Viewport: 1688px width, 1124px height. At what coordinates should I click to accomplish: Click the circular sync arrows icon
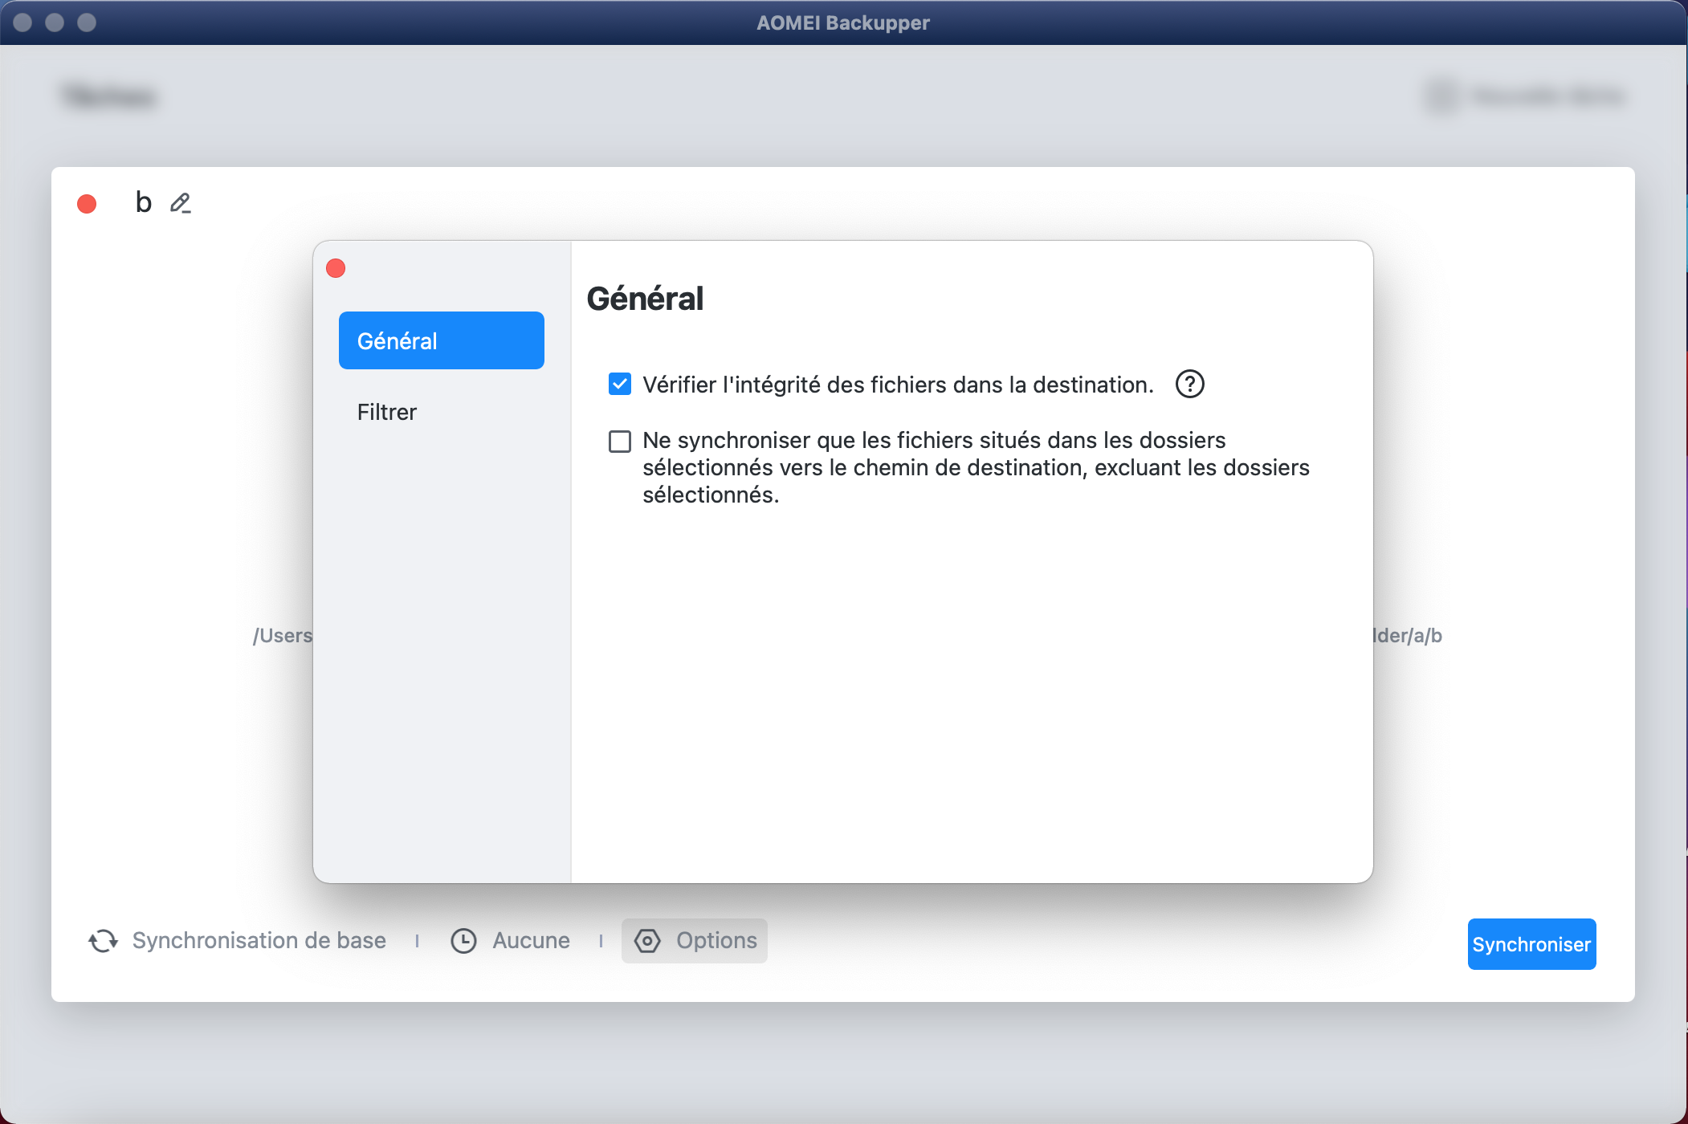point(104,941)
